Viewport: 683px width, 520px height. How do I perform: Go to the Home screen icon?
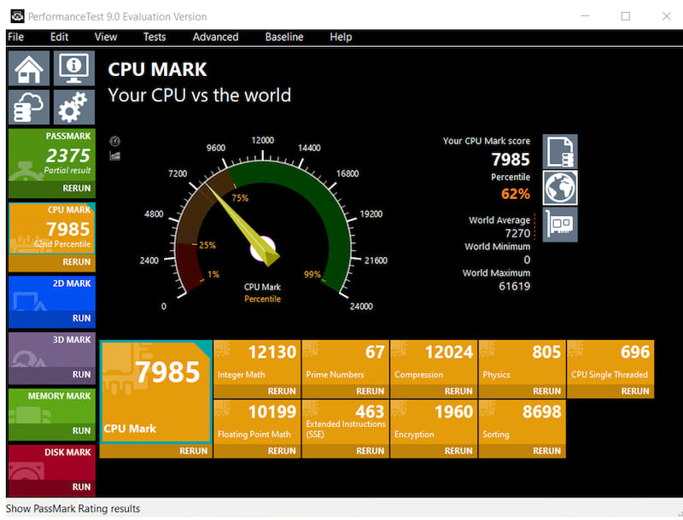tap(29, 68)
